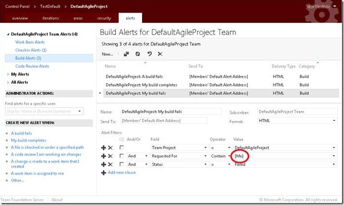Select the 'My build fails' alert row
The image size is (344, 205).
coord(221,93)
